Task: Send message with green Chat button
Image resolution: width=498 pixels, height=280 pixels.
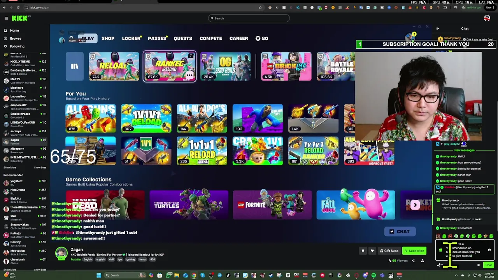Action: (x=489, y=265)
